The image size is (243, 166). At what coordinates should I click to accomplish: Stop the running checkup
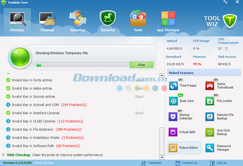coord(141,65)
